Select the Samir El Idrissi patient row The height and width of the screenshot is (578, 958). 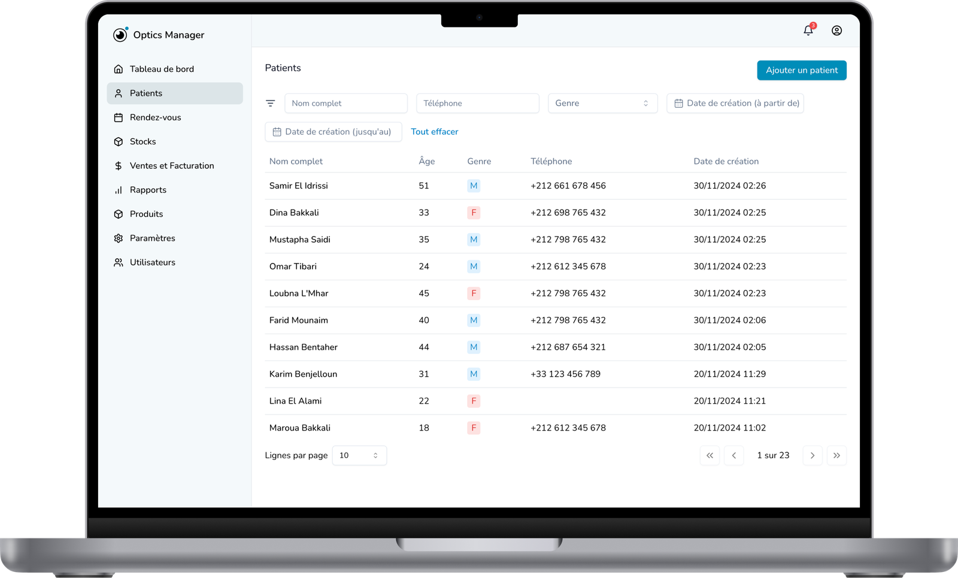click(x=299, y=186)
